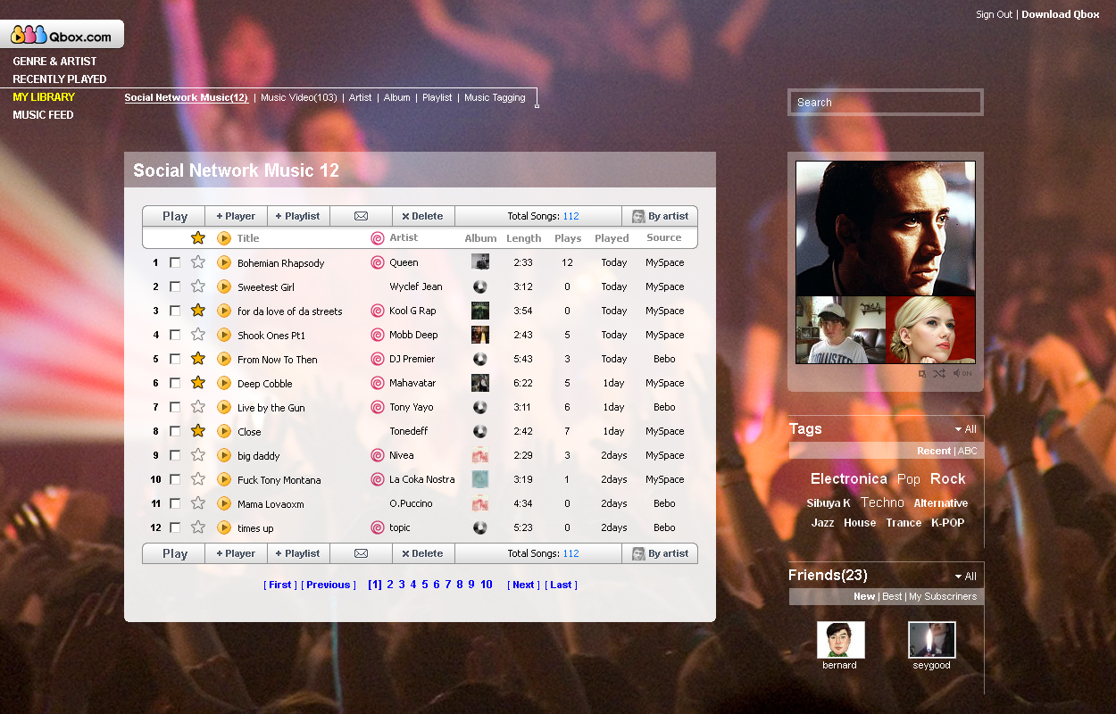Click the pink swirl icon beside Mobb Deep

pos(378,335)
